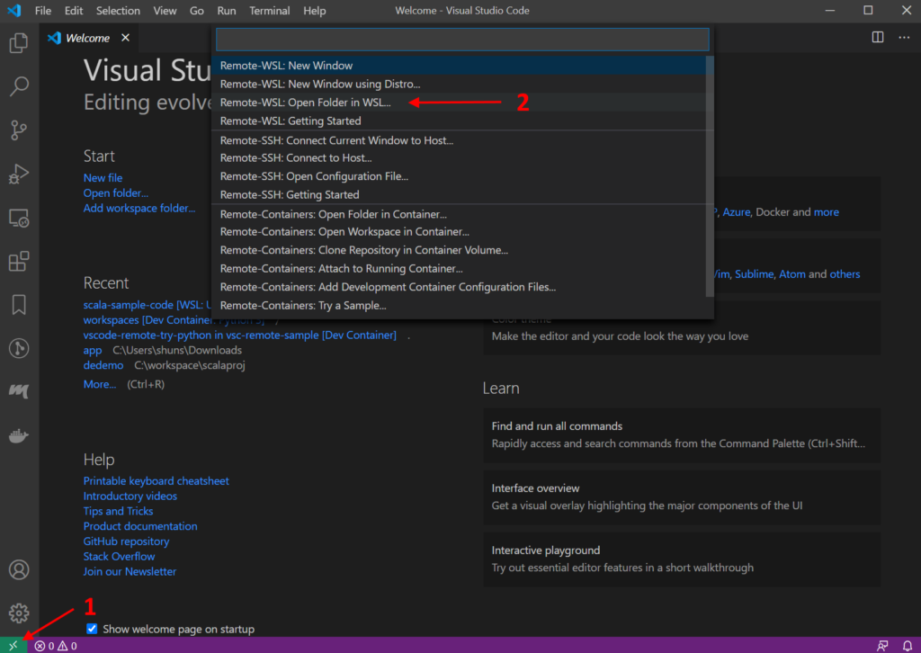Click the command palette input field
The width and height of the screenshot is (921, 653).
pyautogui.click(x=461, y=40)
